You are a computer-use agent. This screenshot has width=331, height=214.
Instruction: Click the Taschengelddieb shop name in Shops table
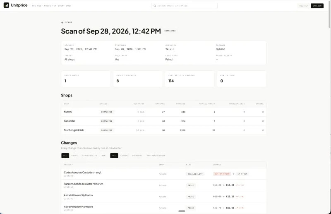(74, 130)
